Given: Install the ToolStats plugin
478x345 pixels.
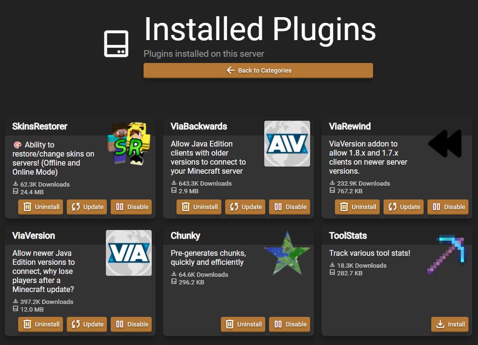Looking at the screenshot, I should pos(450,324).
